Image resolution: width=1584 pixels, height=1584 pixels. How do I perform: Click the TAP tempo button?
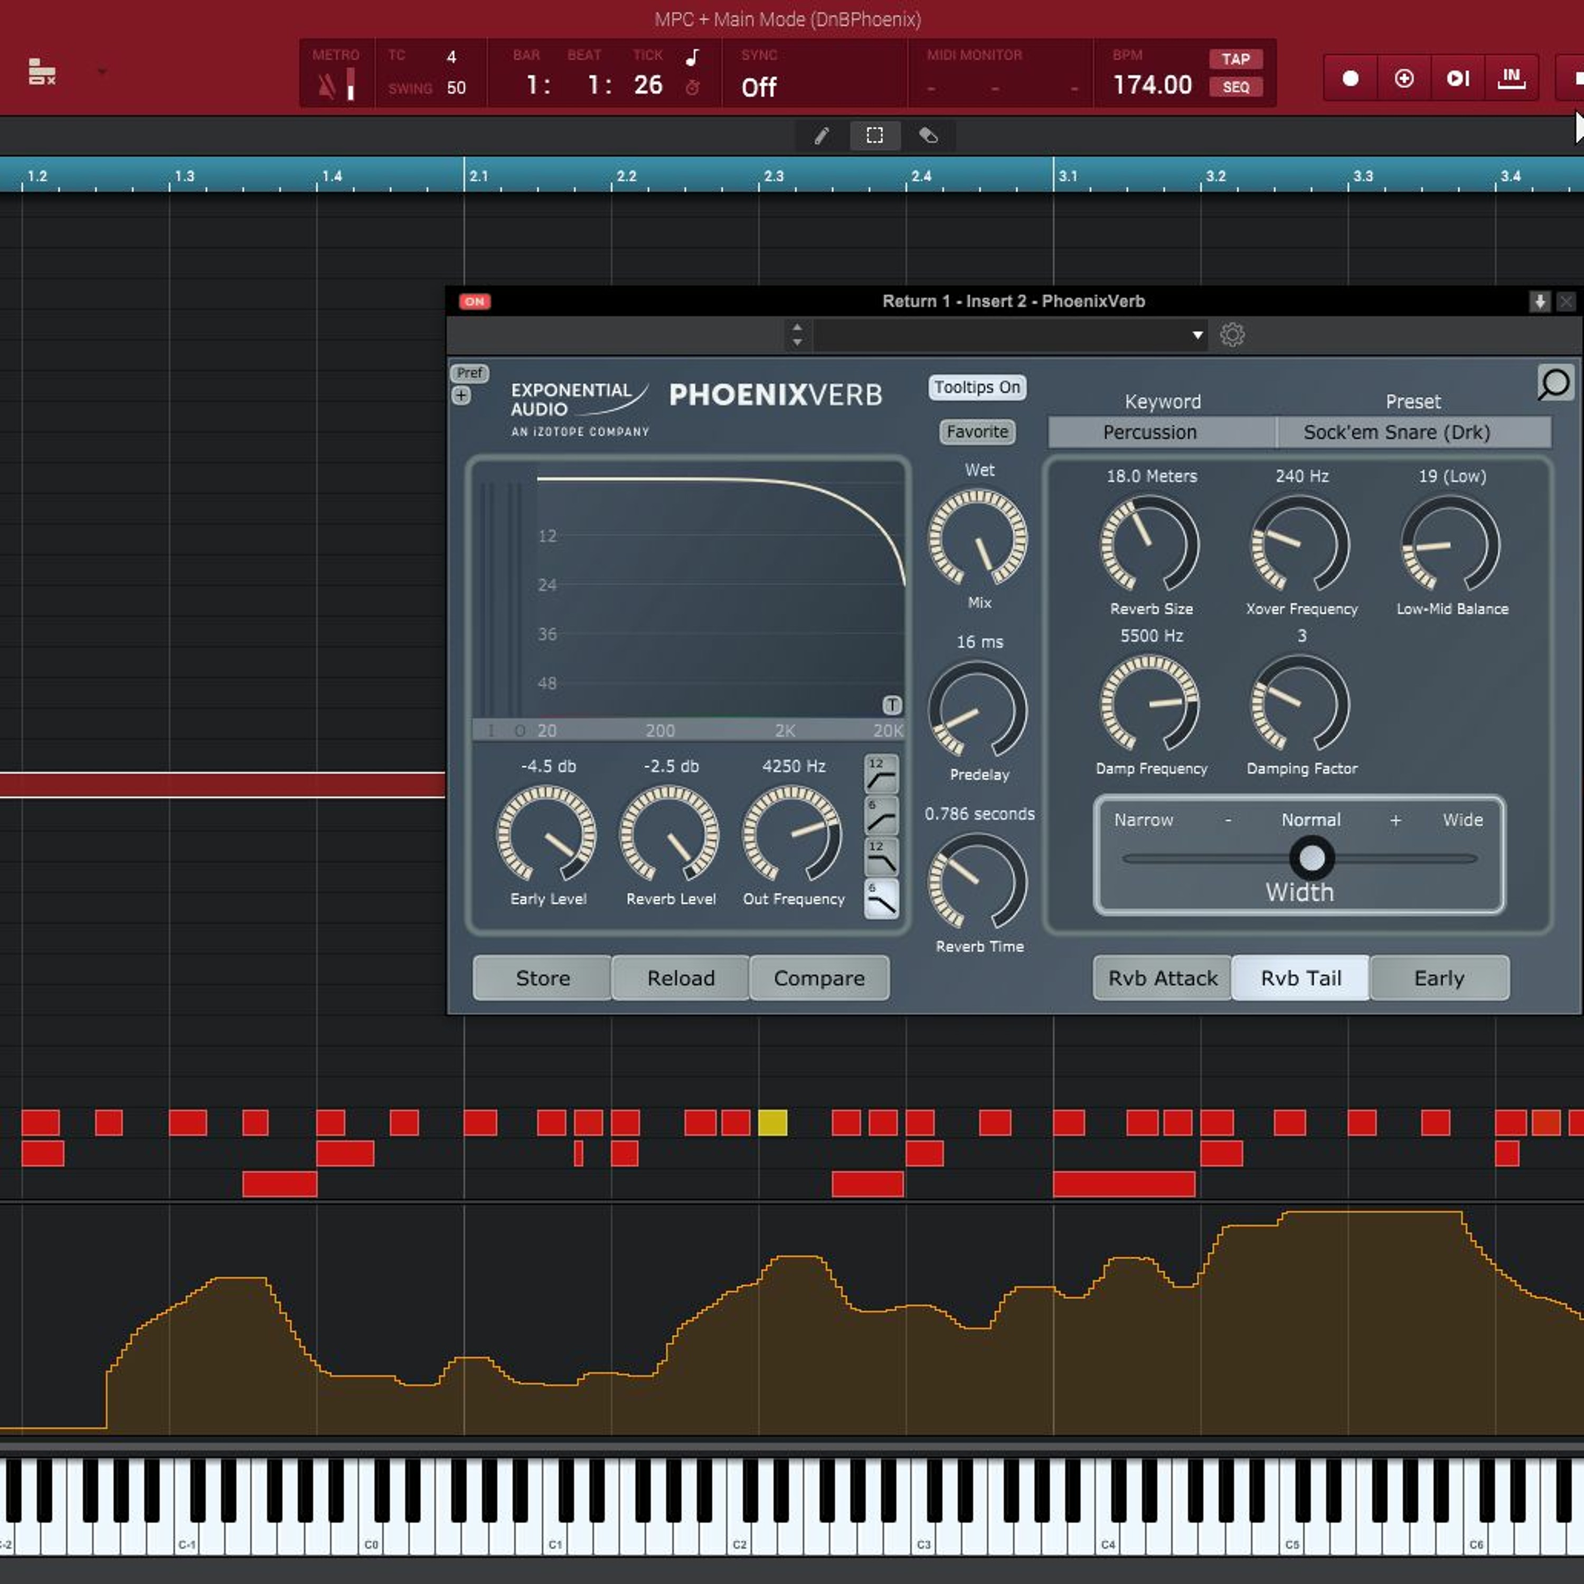(1236, 59)
